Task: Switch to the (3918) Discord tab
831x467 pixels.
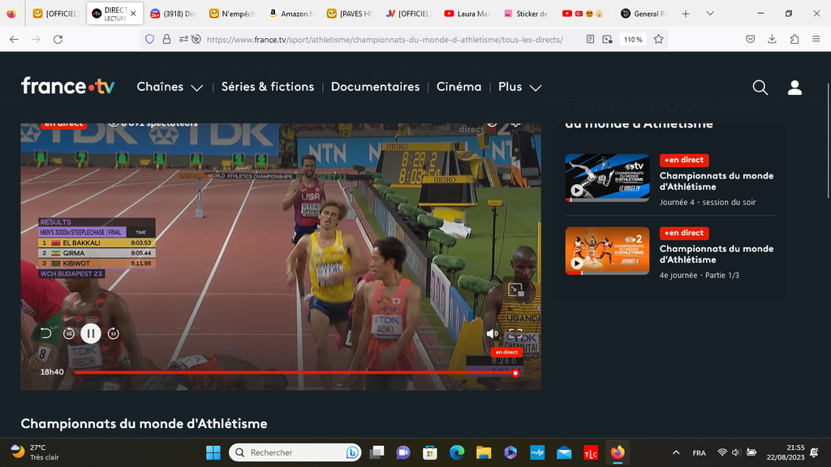Action: tap(174, 14)
